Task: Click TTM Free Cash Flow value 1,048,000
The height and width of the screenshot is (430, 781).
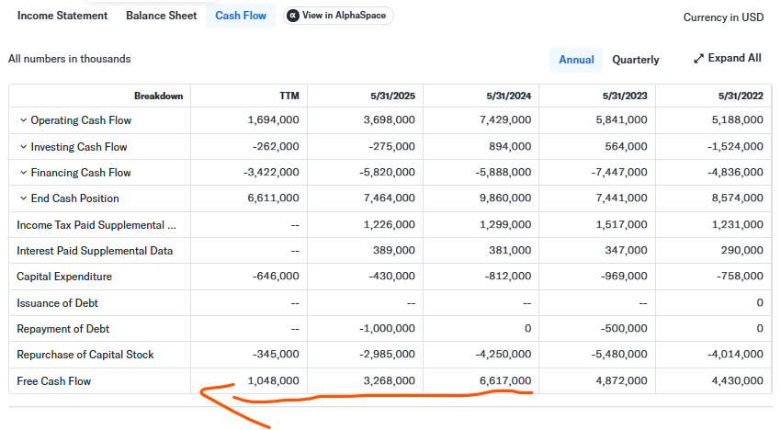Action: [x=274, y=380]
